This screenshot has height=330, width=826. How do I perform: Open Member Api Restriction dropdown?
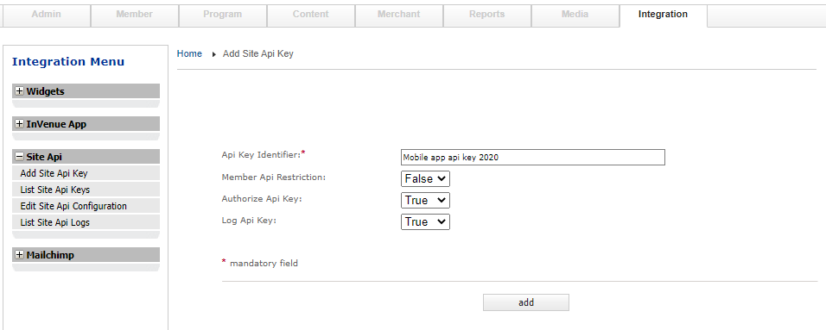425,178
